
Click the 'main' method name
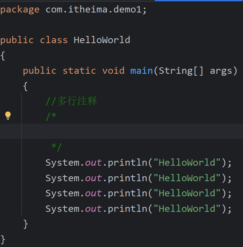(x=142, y=71)
